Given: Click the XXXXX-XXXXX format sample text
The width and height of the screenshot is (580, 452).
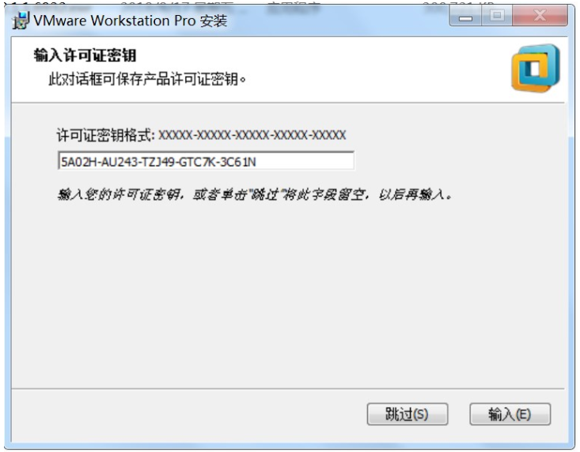Looking at the screenshot, I should click(252, 135).
